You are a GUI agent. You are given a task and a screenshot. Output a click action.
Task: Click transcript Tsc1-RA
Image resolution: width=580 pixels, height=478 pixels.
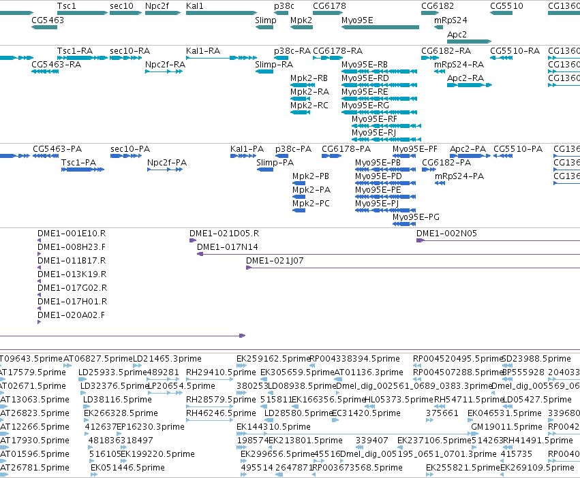click(x=75, y=50)
